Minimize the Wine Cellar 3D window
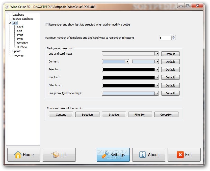This screenshot has width=210, height=171. pos(181,6)
